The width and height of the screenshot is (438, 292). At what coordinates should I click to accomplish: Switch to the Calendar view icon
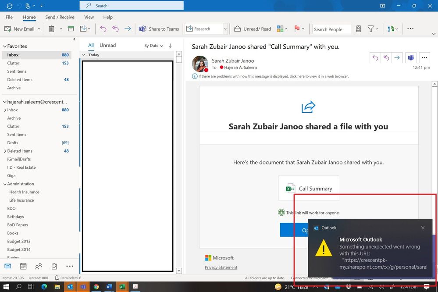23,266
